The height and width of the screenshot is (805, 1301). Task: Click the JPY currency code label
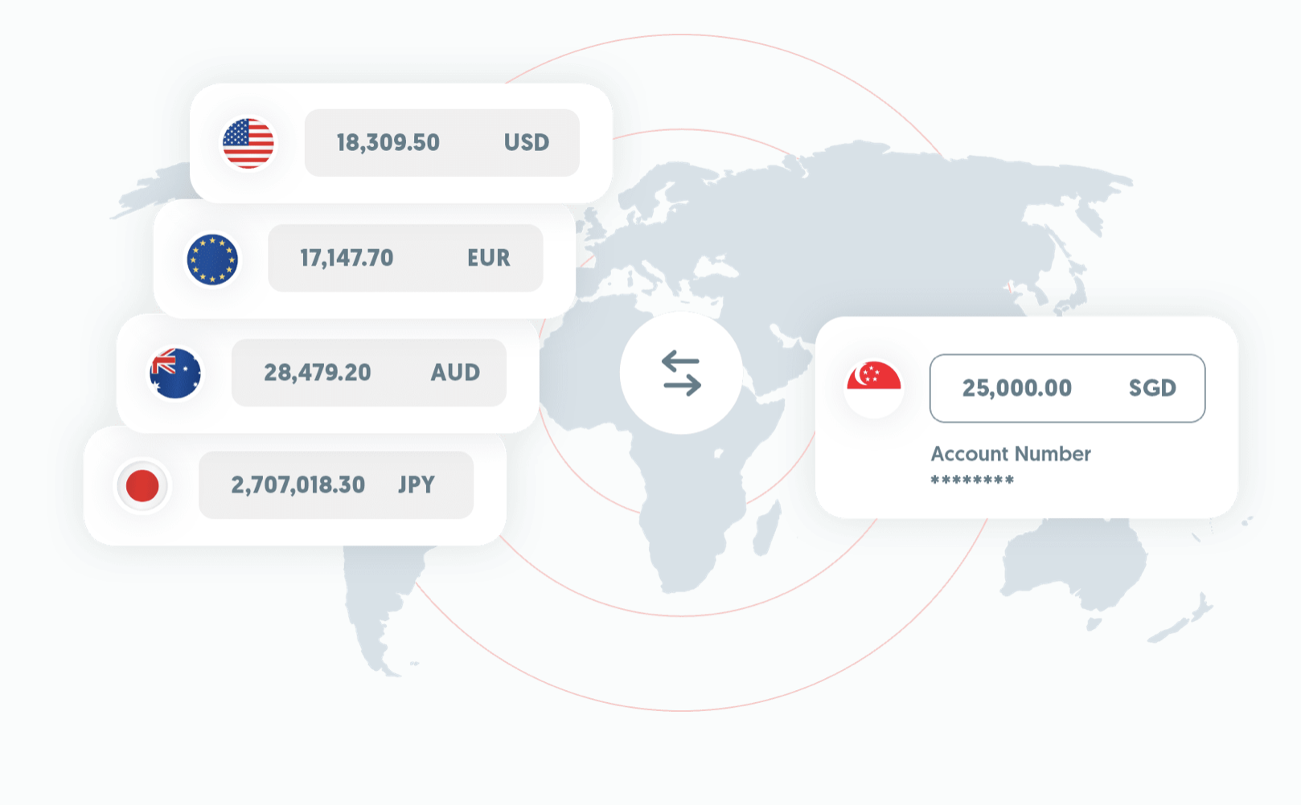click(417, 485)
